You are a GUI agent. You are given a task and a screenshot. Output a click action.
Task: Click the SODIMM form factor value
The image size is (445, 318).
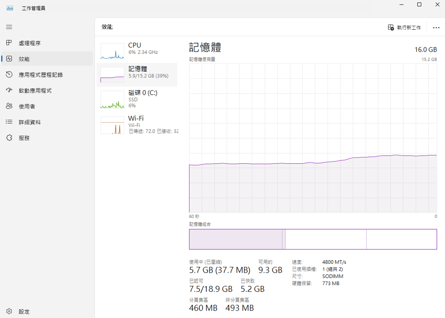coord(332,276)
